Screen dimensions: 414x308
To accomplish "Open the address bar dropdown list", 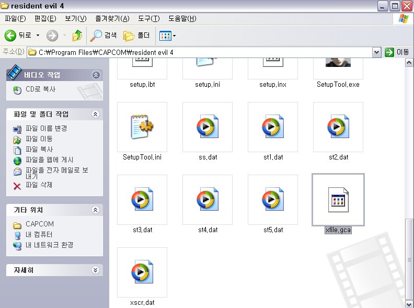I will tap(376, 52).
